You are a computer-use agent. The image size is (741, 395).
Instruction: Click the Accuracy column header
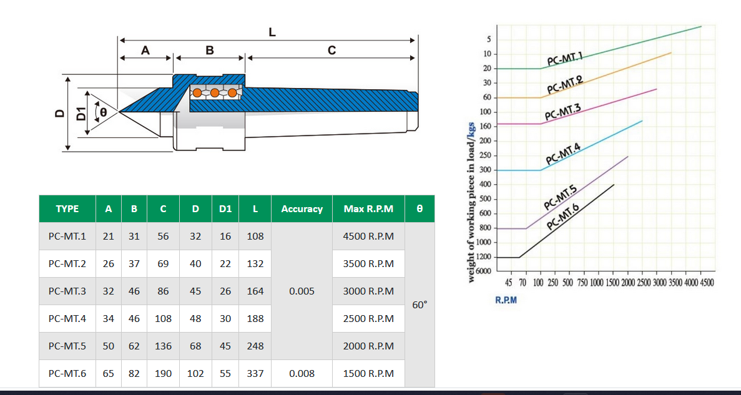tap(302, 209)
